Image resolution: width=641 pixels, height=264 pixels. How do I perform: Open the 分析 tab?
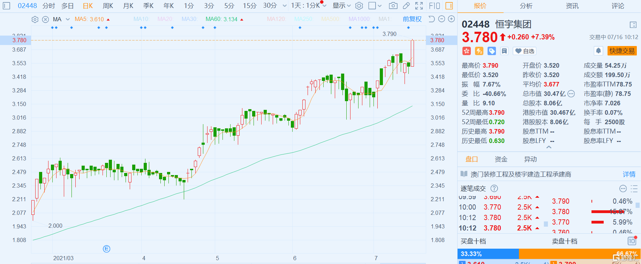(526, 6)
